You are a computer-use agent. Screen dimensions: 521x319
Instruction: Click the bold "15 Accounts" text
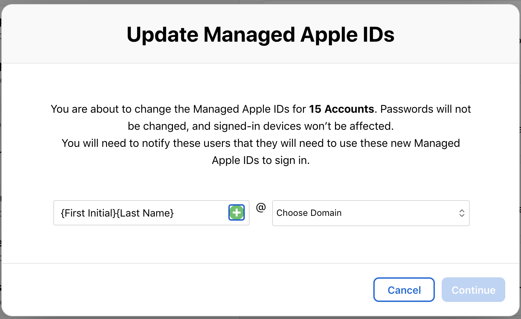342,109
